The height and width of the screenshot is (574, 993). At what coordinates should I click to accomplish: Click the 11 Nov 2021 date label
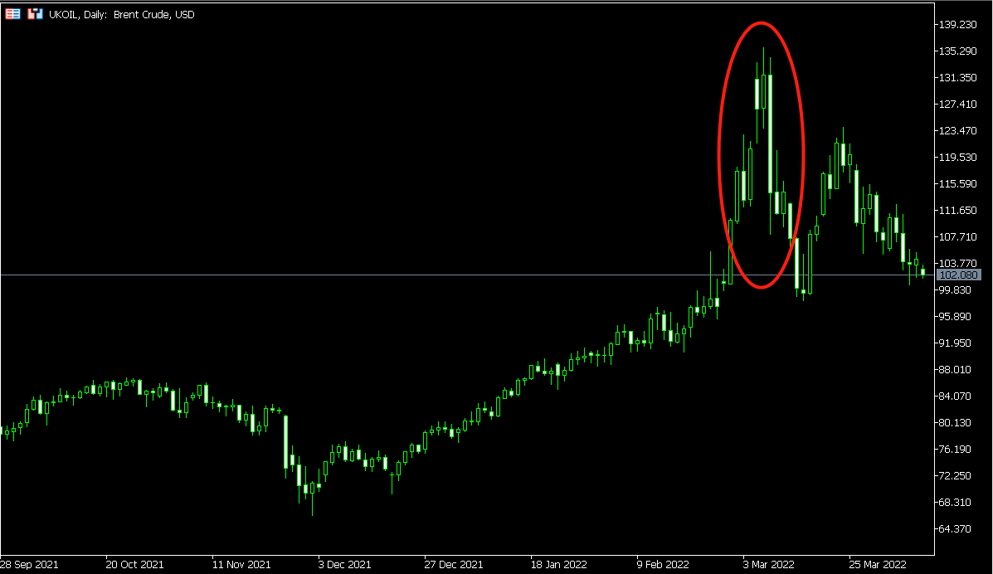241,565
